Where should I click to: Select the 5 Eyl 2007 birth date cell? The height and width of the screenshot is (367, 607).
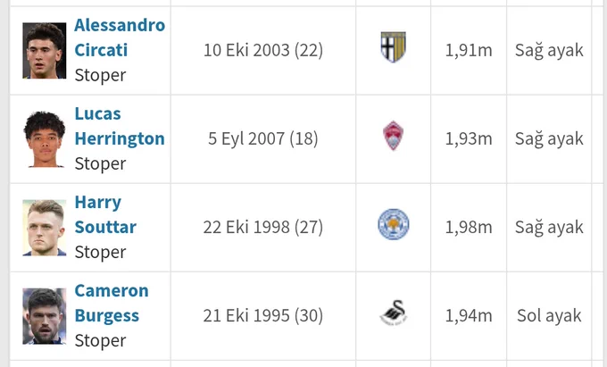click(x=263, y=139)
